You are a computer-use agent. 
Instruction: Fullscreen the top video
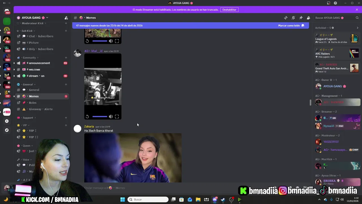coord(117,41)
